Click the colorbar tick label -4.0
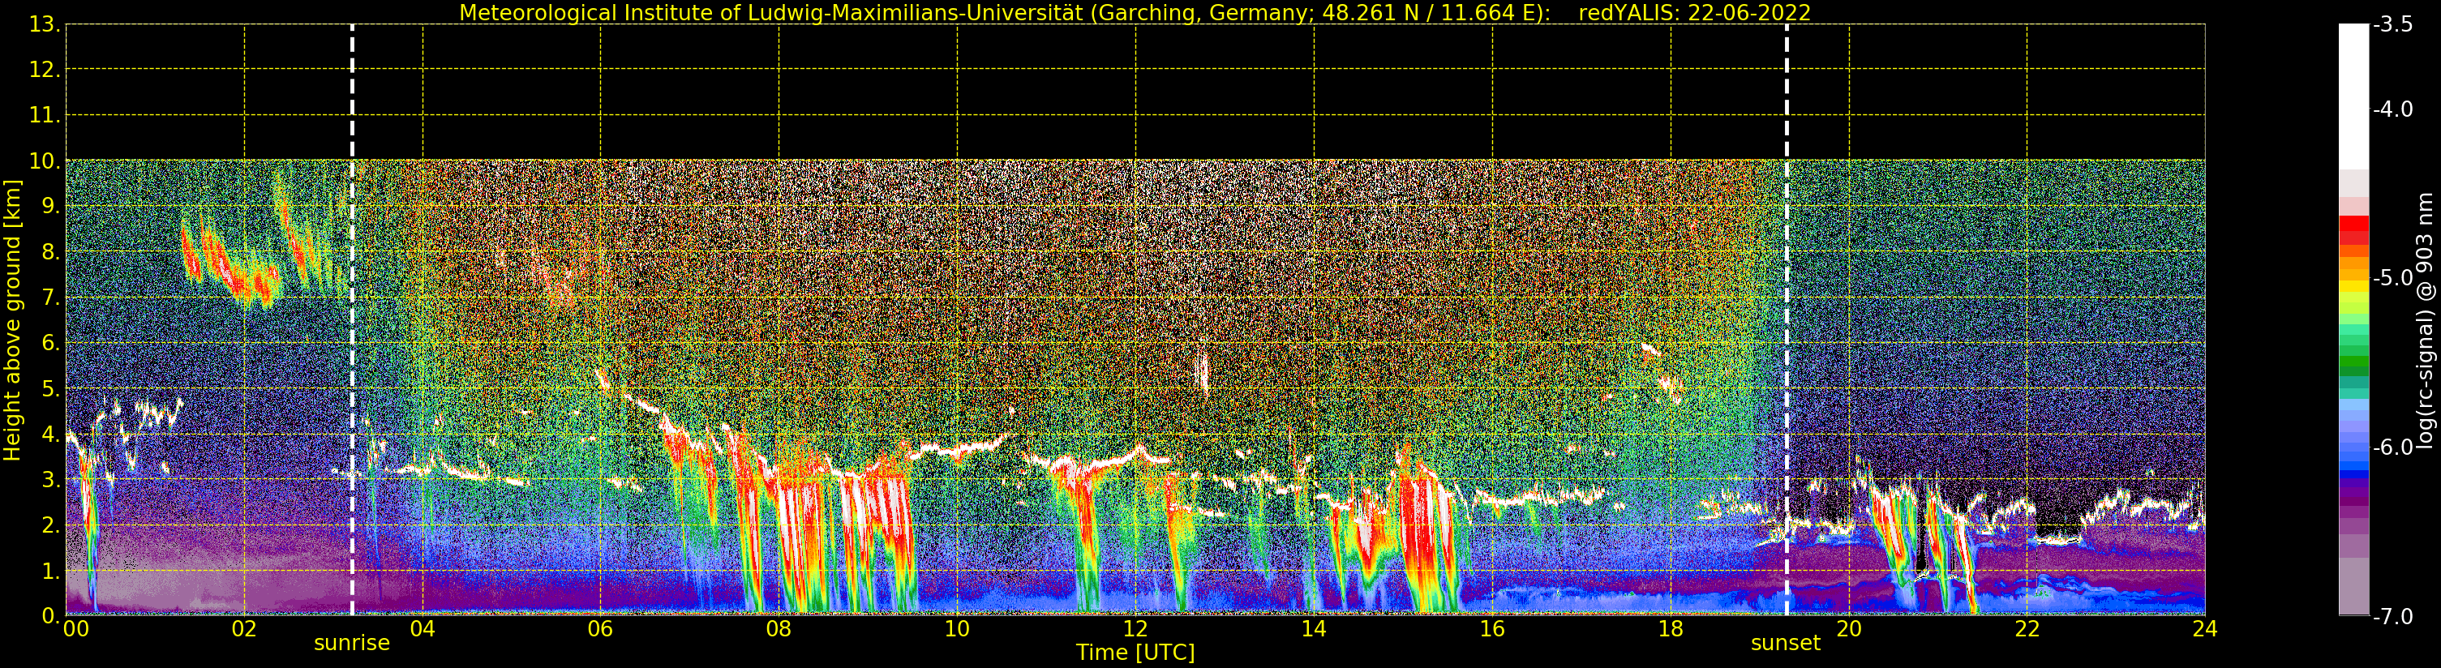 pos(2392,109)
